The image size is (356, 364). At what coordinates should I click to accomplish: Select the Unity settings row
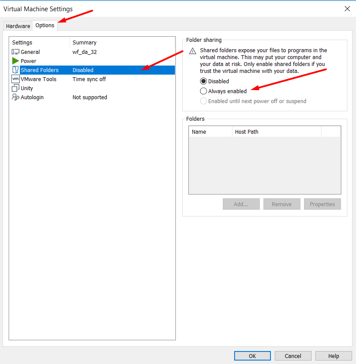(x=93, y=88)
